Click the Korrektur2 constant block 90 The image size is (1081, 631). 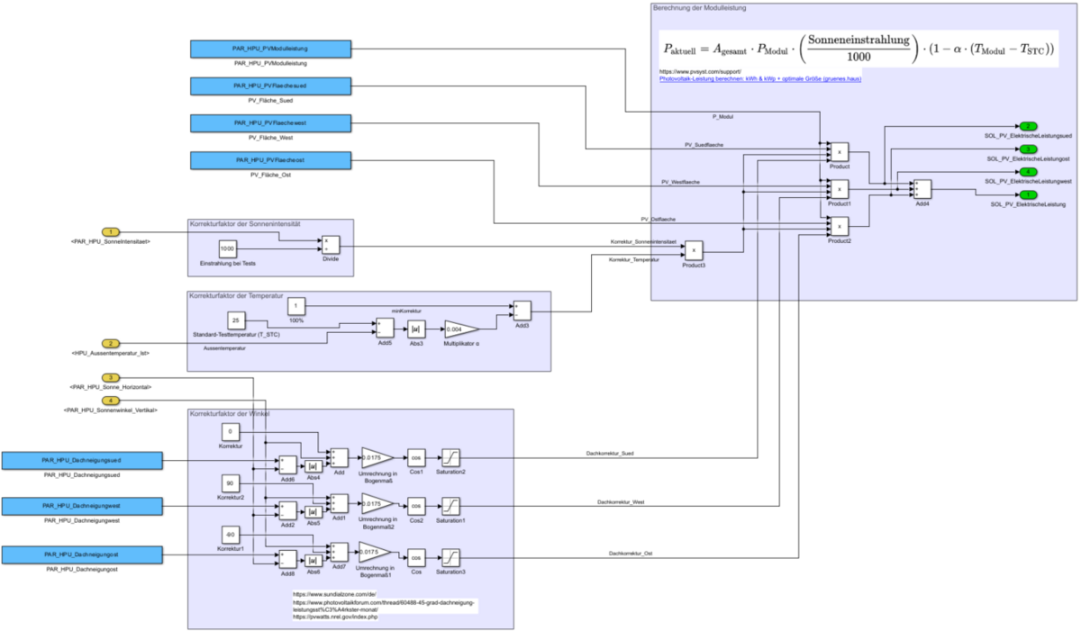(232, 482)
